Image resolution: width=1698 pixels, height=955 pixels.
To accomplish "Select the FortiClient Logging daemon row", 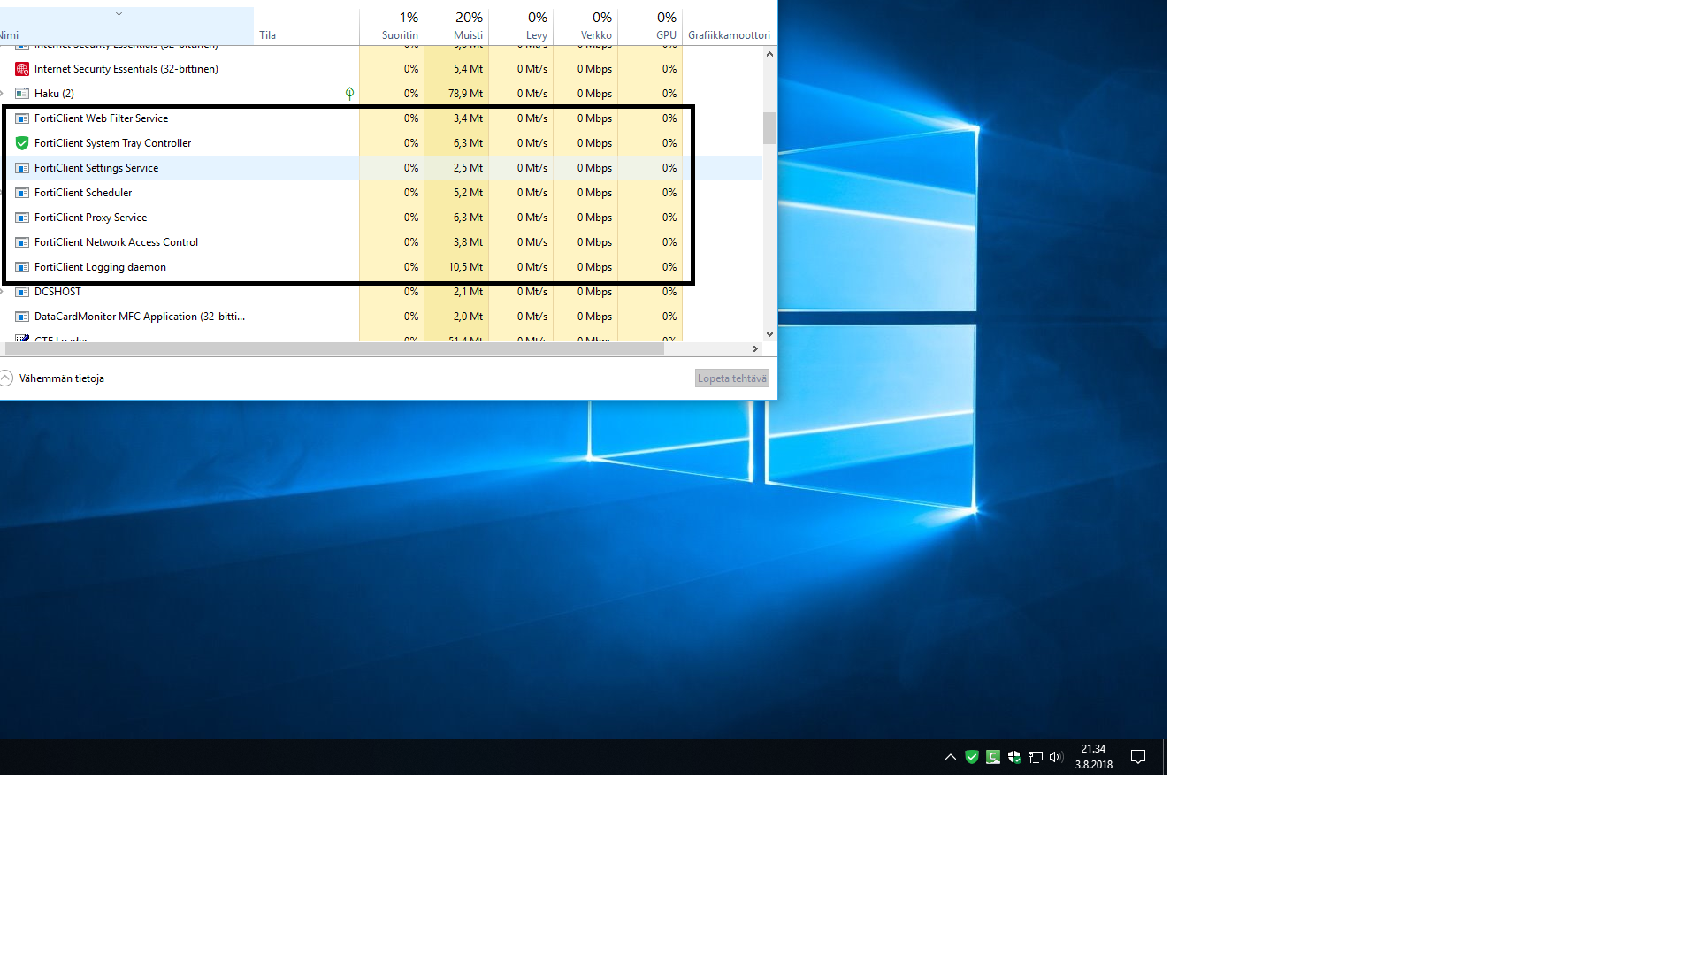I will click(100, 267).
